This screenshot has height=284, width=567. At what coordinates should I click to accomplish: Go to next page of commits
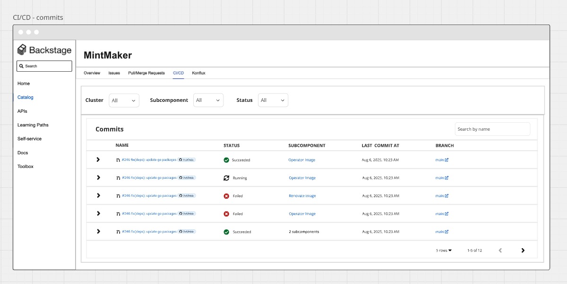(523, 251)
